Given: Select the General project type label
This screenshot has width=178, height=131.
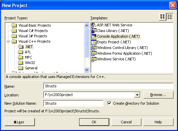Looking at the screenshot, I should coord(31,68).
